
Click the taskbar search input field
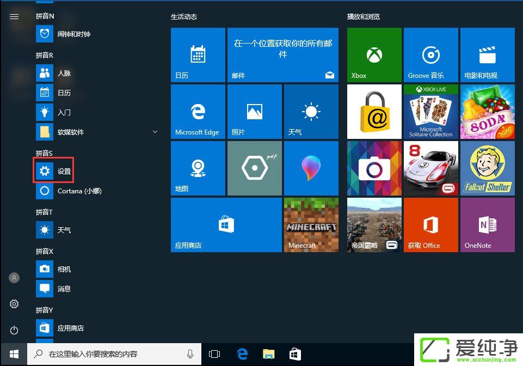click(109, 353)
